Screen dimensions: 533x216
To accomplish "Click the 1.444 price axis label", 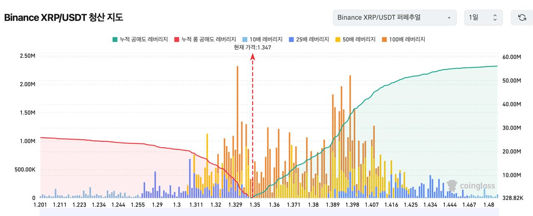I will (450, 205).
